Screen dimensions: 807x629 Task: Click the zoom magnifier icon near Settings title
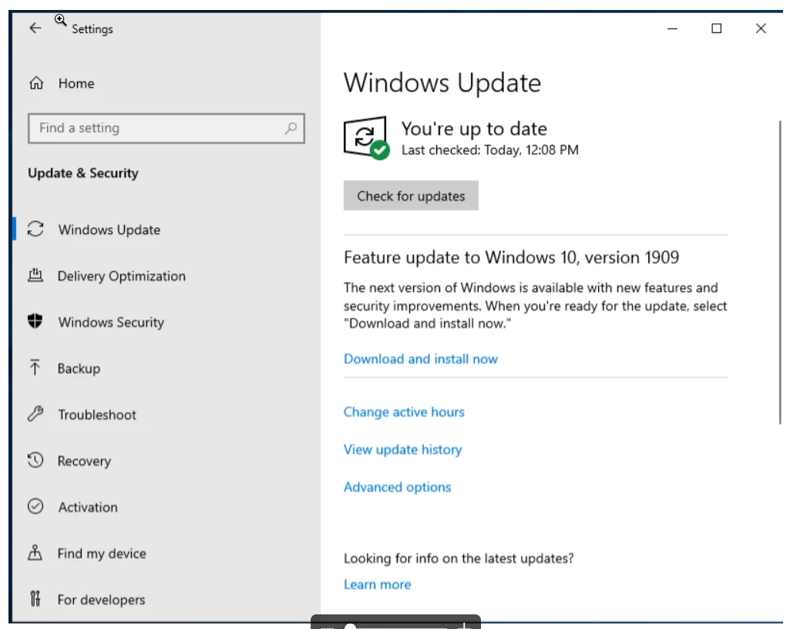(x=60, y=21)
